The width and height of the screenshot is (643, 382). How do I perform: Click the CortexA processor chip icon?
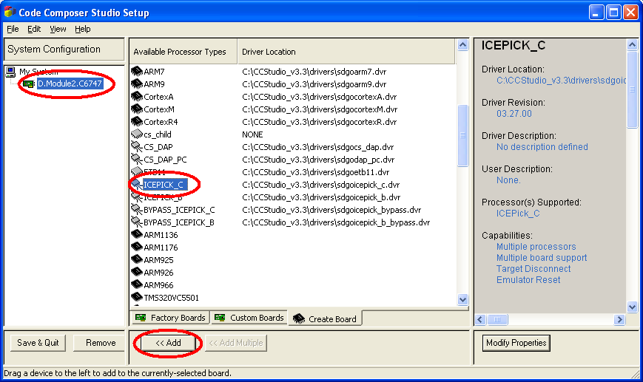click(137, 97)
